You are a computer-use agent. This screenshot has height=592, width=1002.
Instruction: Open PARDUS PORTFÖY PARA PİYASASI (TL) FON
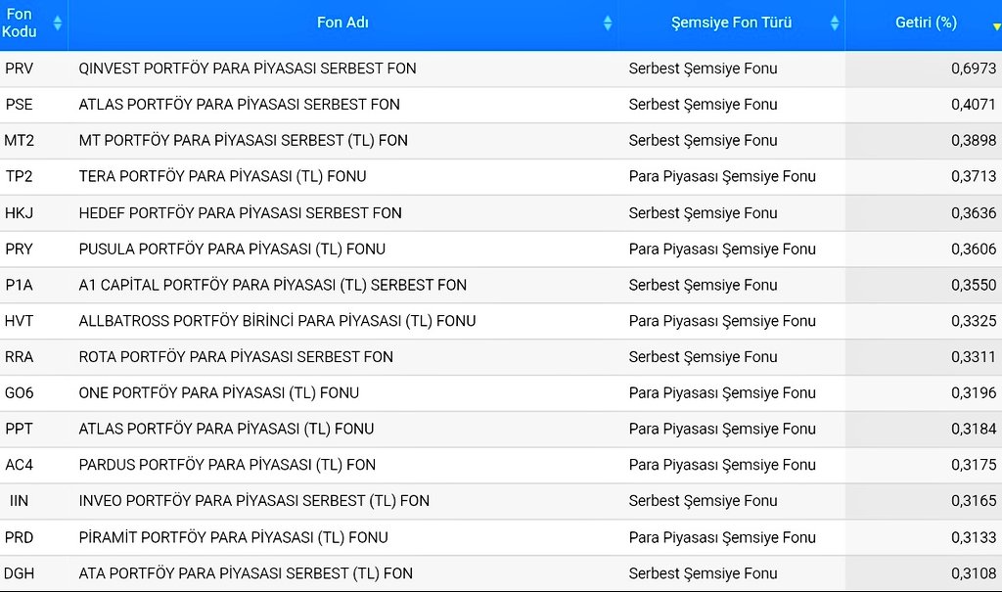coord(227,465)
